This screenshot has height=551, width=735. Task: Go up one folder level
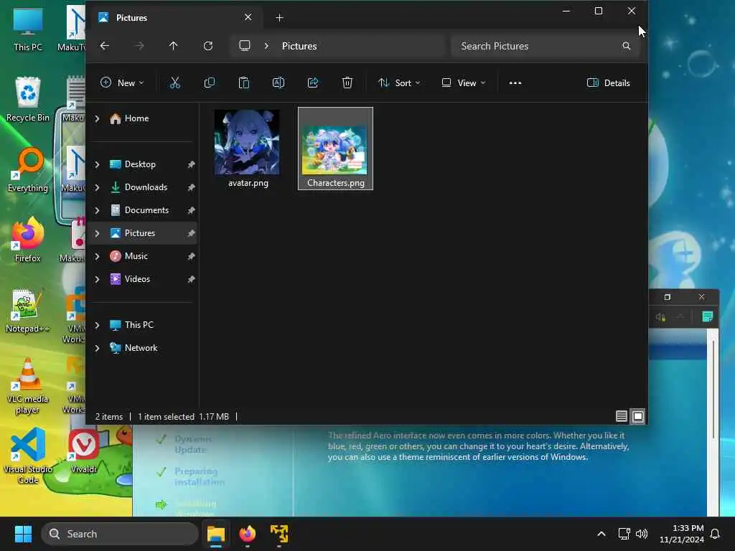coord(174,46)
